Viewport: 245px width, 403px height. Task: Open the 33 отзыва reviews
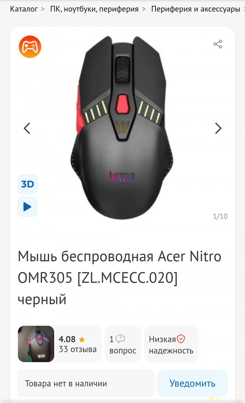[x=78, y=349]
